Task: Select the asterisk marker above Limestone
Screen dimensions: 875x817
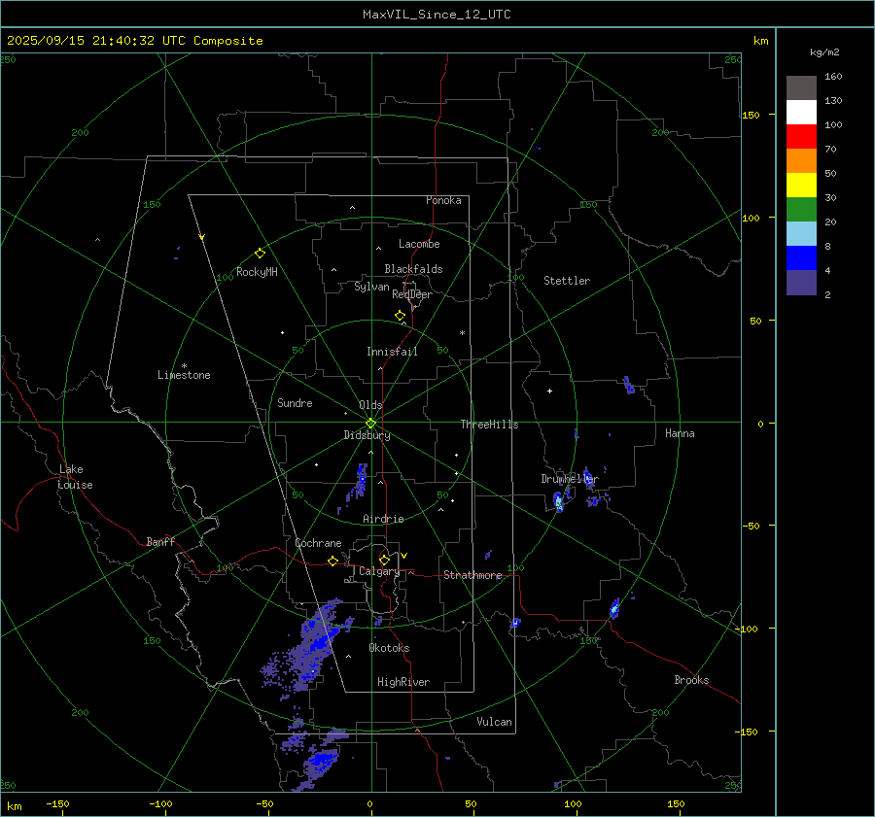Action: tap(184, 366)
